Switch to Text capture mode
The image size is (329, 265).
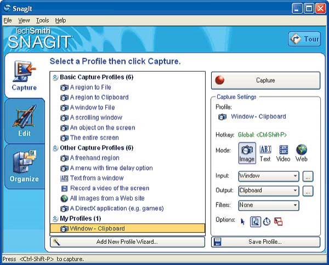[265, 153]
